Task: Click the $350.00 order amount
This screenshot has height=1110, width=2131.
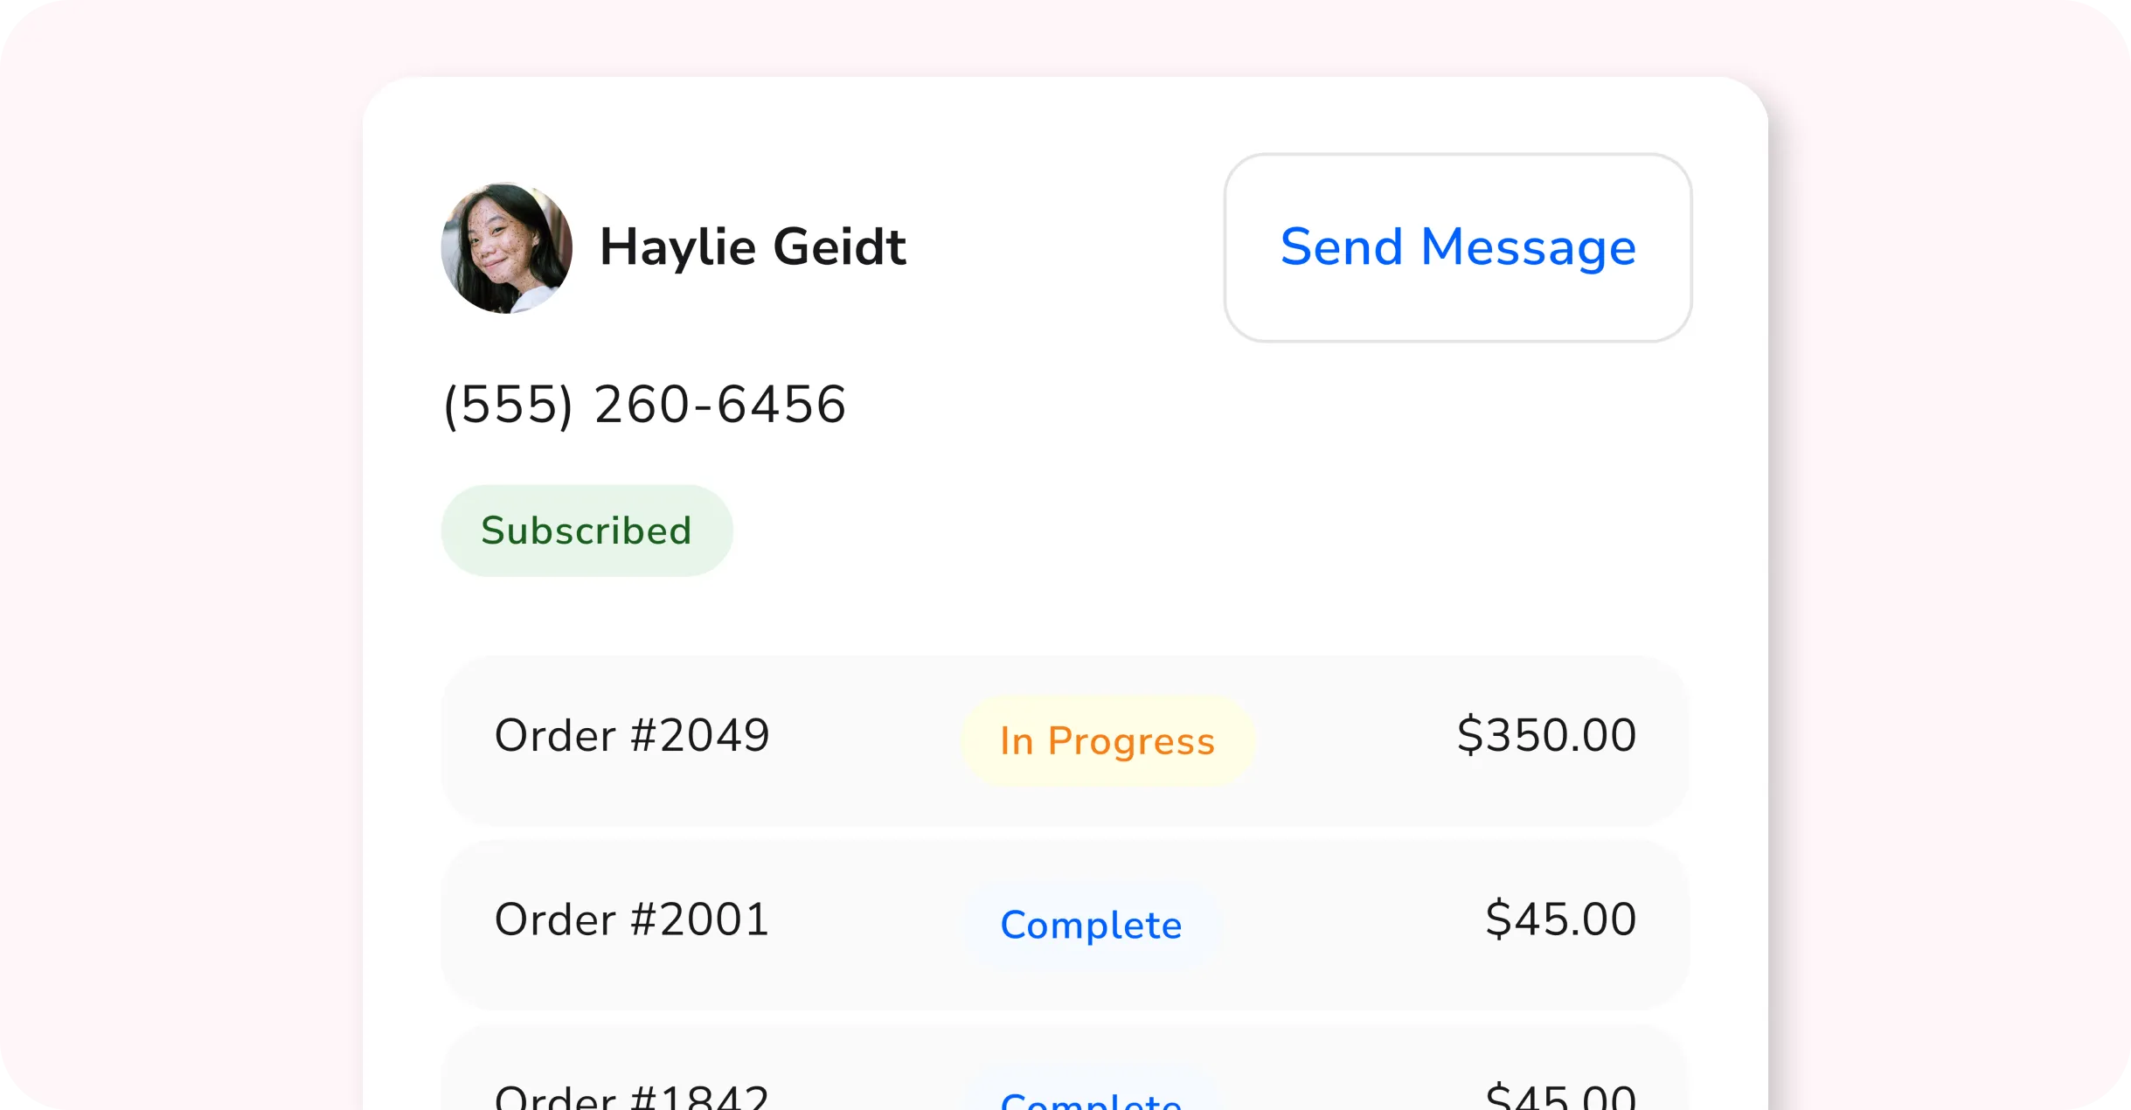Action: pos(1546,735)
